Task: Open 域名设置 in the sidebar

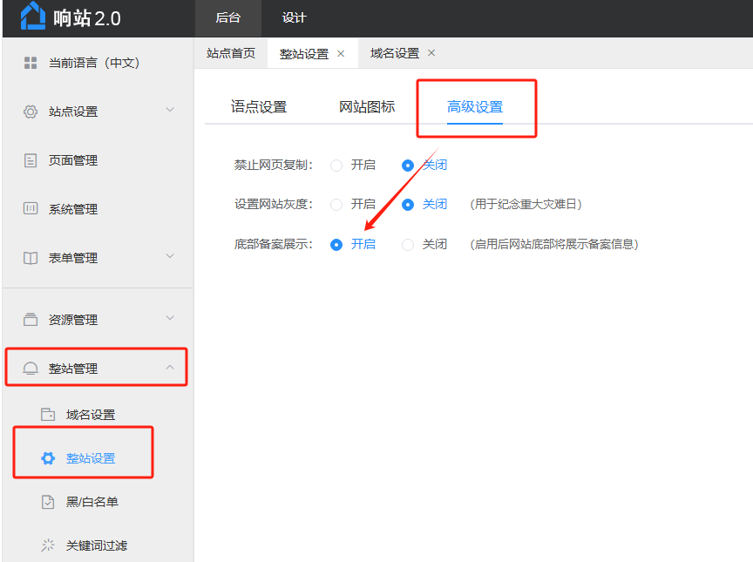Action: [x=91, y=415]
